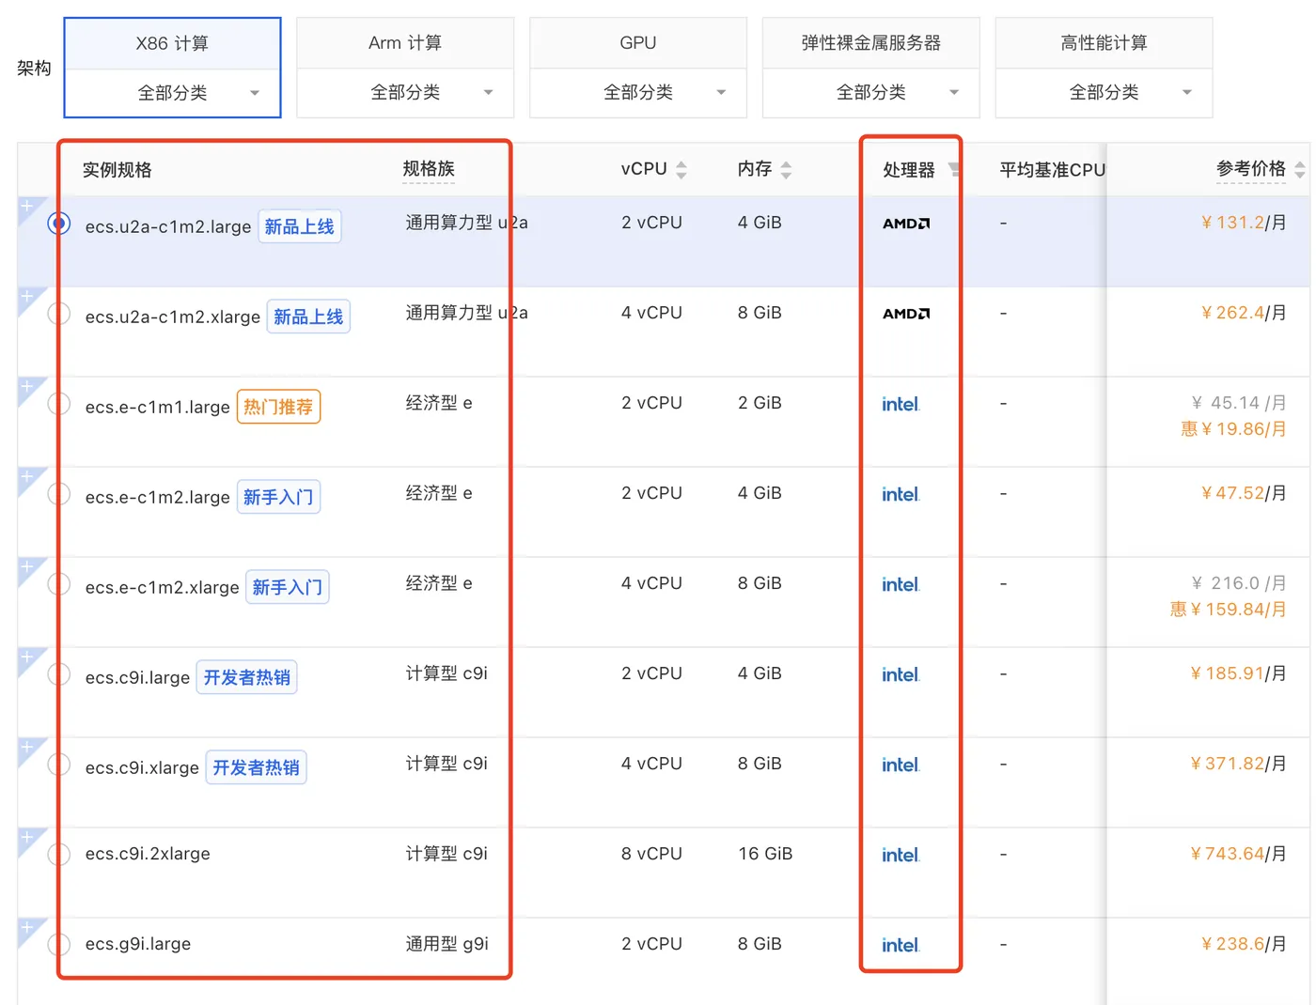1316x1005 pixels.
Task: Pick the ecs.c9i.large radio button
Action: (x=59, y=674)
